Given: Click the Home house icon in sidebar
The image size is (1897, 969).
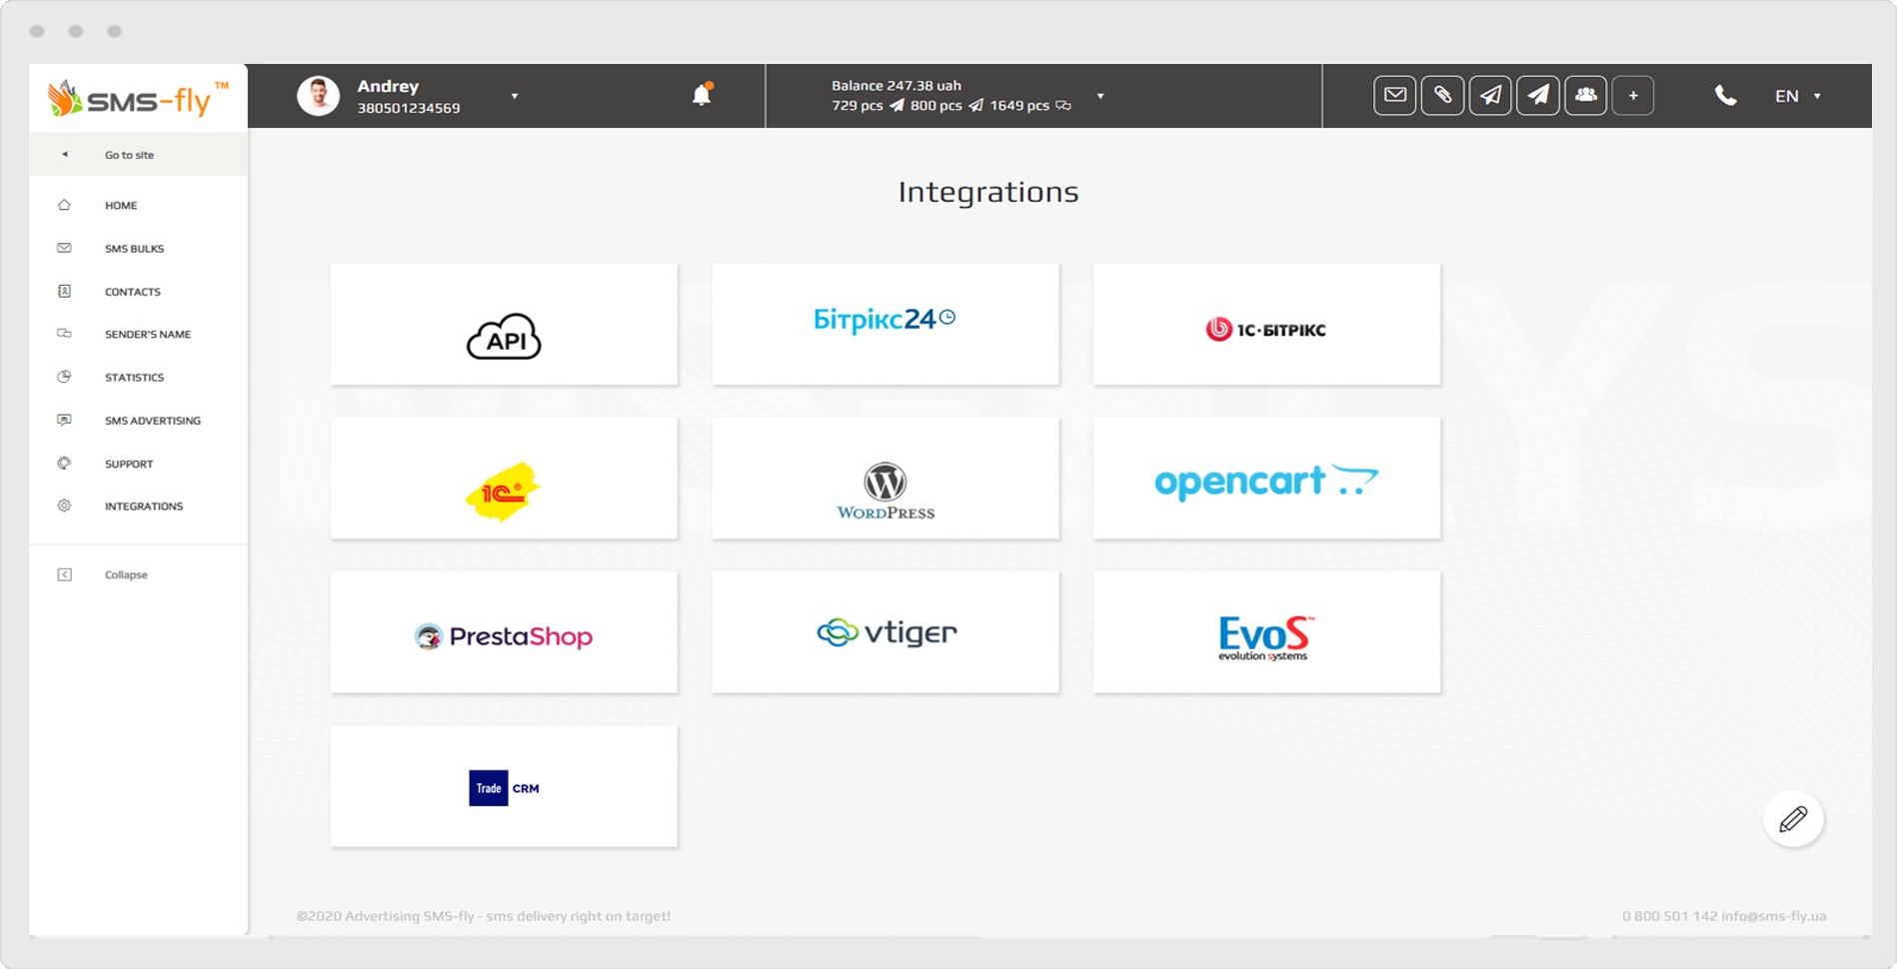Looking at the screenshot, I should (64, 205).
